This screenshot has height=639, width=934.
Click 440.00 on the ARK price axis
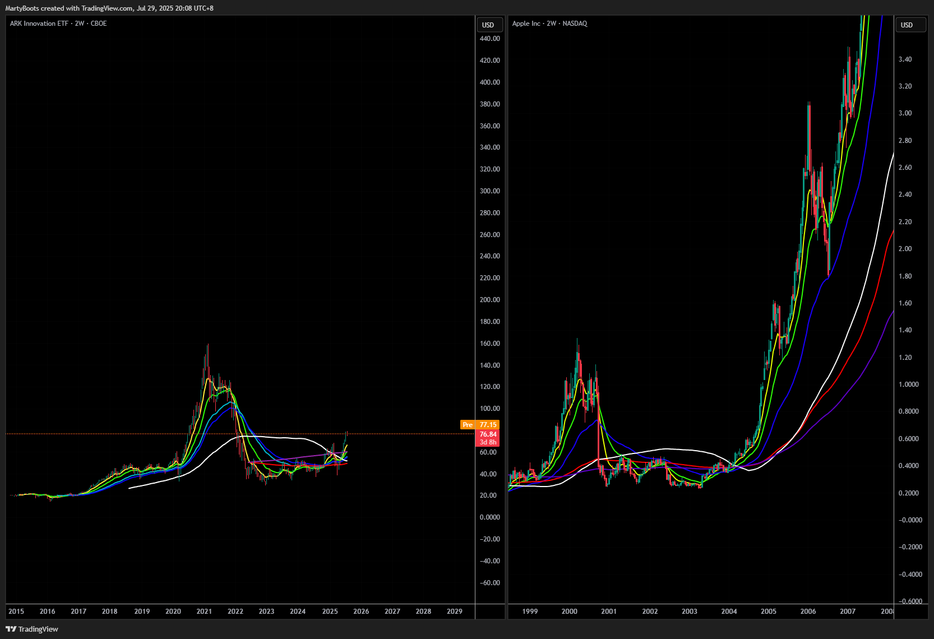tap(490, 39)
